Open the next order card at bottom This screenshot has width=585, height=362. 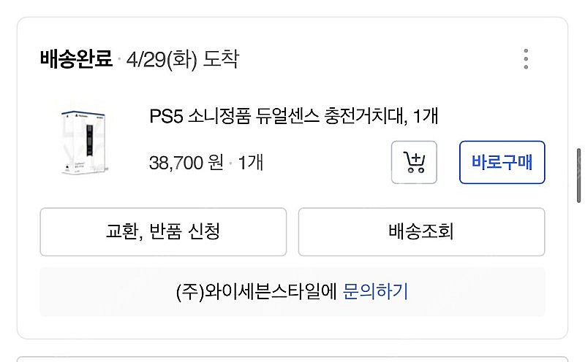(x=292, y=358)
